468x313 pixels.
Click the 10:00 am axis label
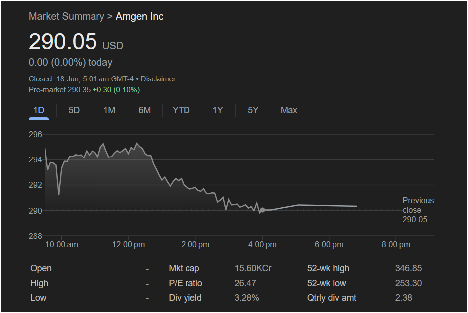62,245
